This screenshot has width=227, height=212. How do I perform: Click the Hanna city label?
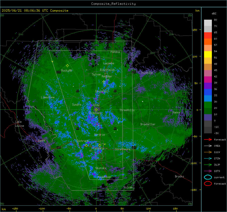176,112
